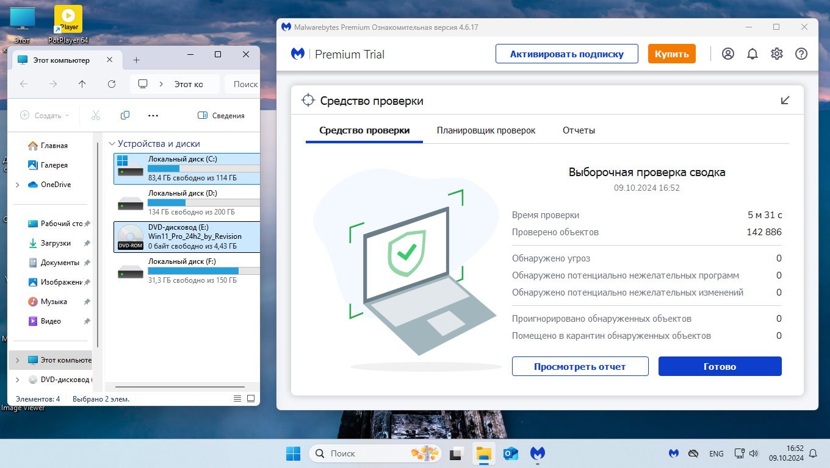Click the address bar chevron before «Этот ко»

[x=161, y=84]
